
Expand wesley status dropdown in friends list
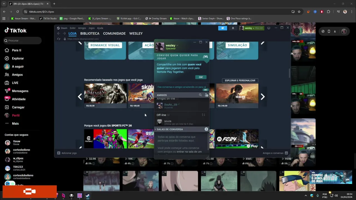pyautogui.click(x=177, y=46)
